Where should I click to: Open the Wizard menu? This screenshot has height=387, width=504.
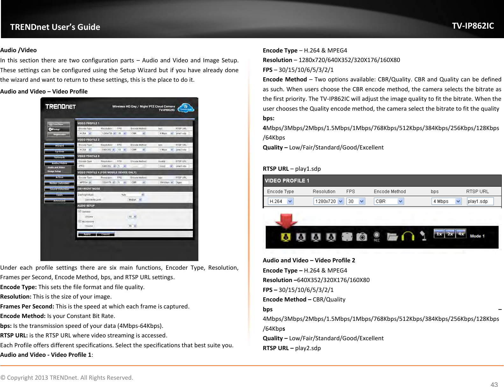(59, 146)
